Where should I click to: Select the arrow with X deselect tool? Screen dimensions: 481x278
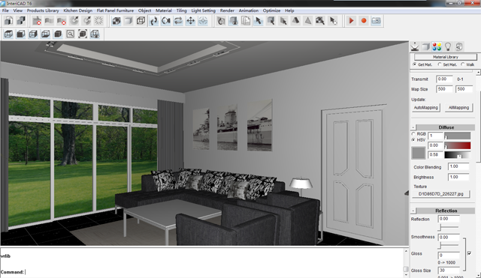333,21
